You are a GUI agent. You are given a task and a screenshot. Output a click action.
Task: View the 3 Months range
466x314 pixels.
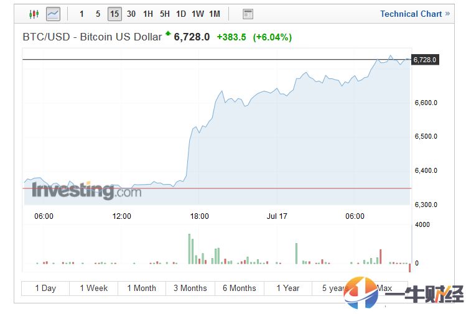tap(190, 288)
